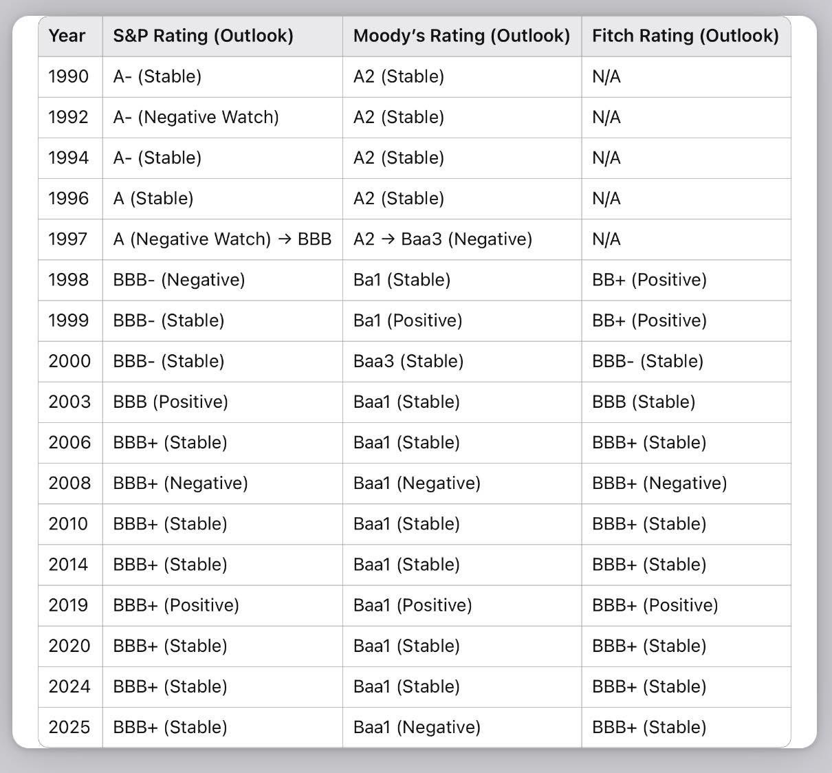Click the 1990 year cell
This screenshot has width=832, height=773.
(69, 76)
